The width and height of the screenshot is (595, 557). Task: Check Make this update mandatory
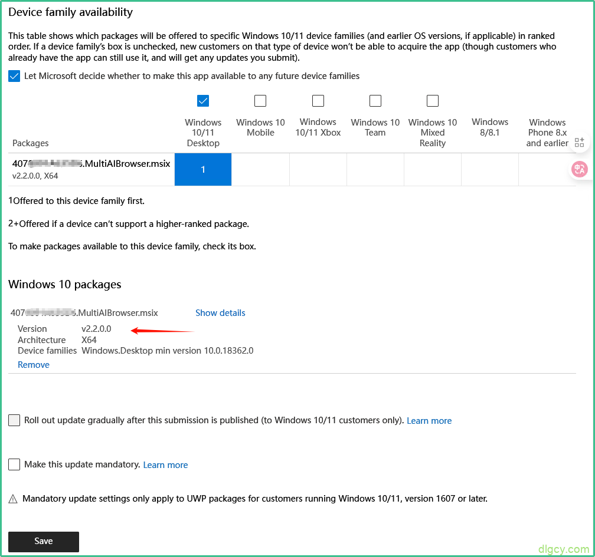14,464
